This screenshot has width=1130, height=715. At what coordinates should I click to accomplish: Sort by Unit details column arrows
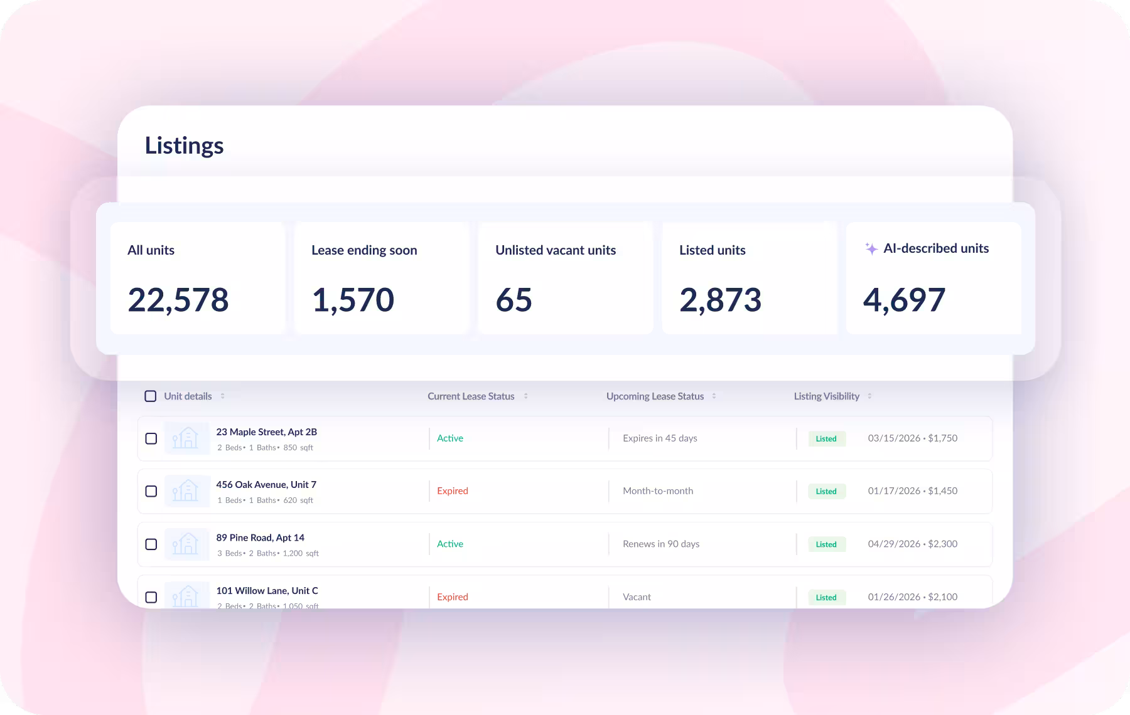pyautogui.click(x=223, y=396)
